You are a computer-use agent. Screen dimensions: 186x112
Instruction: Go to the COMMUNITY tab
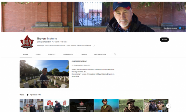[x=68, y=54]
